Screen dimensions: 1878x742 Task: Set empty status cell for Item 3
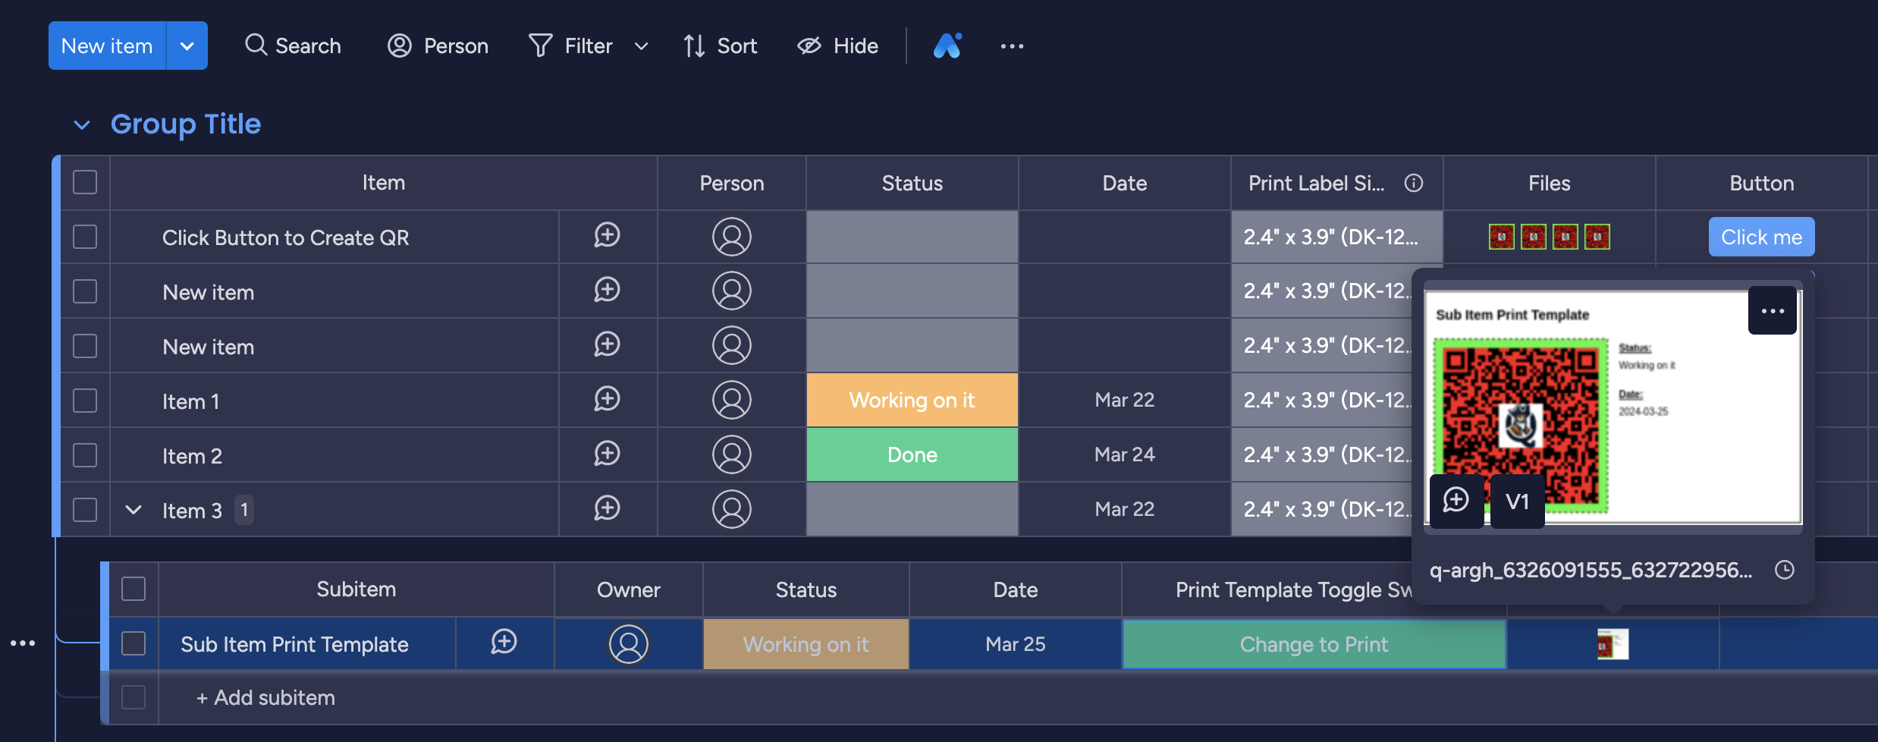coord(912,509)
